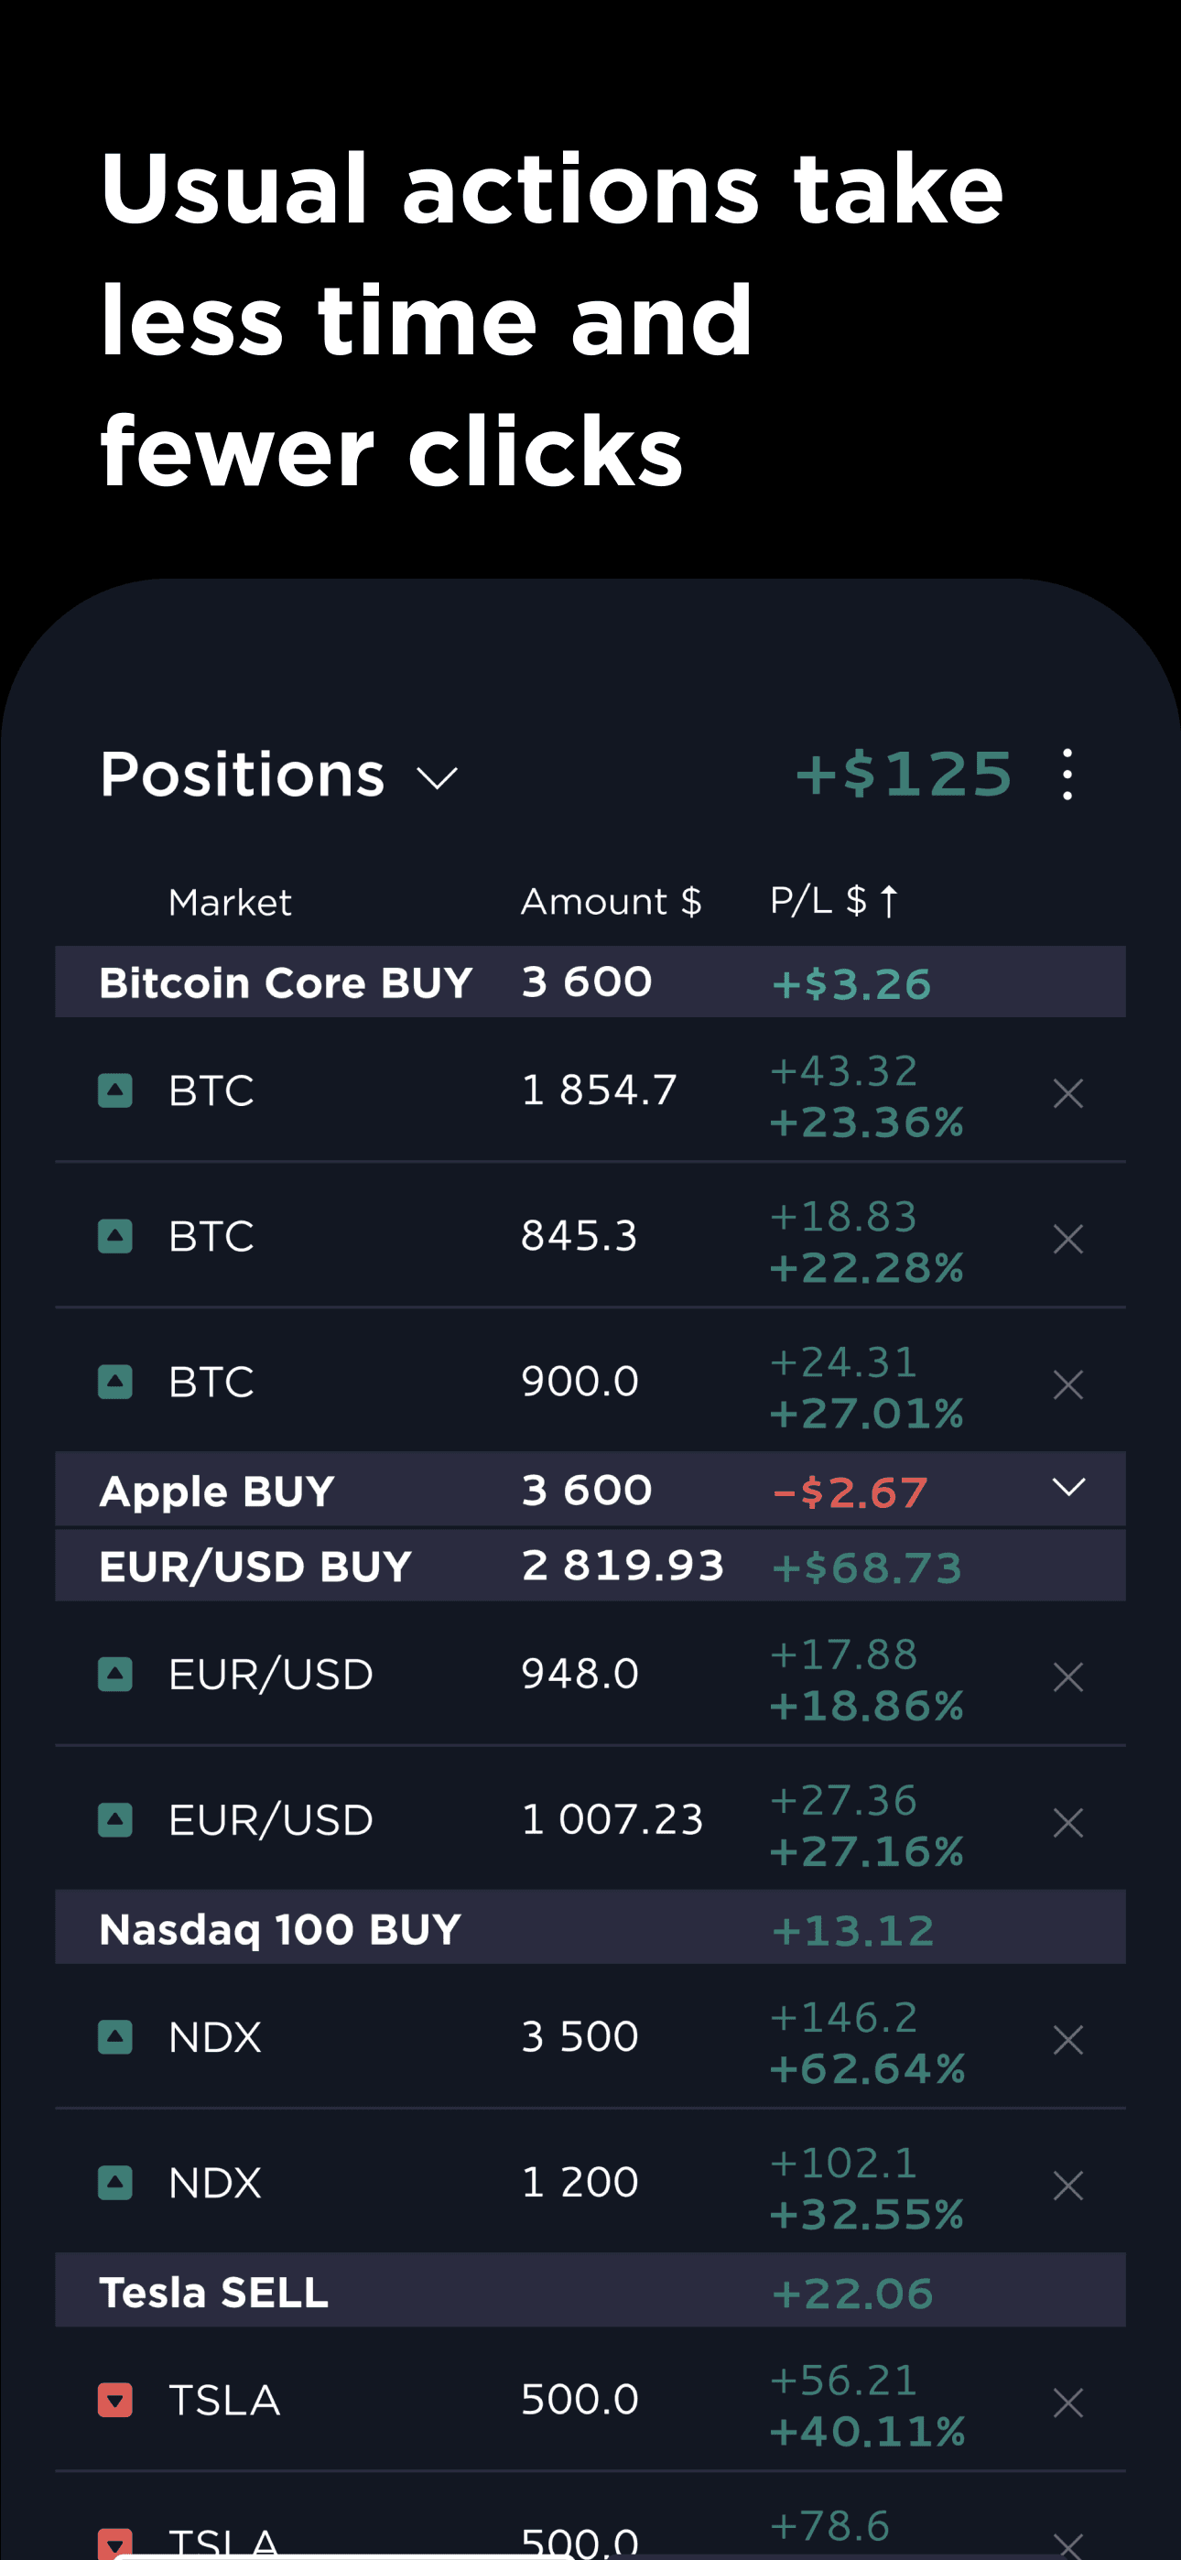Close the first TSLA 500.0 position
Screen dimensions: 1181x2560
pos(1067,2403)
